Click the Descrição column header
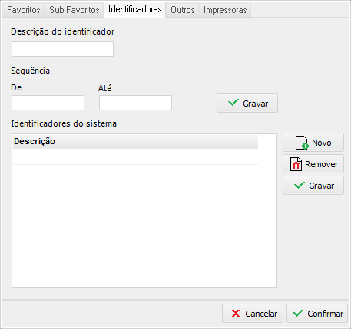The width and height of the screenshot is (351, 329). (x=135, y=141)
